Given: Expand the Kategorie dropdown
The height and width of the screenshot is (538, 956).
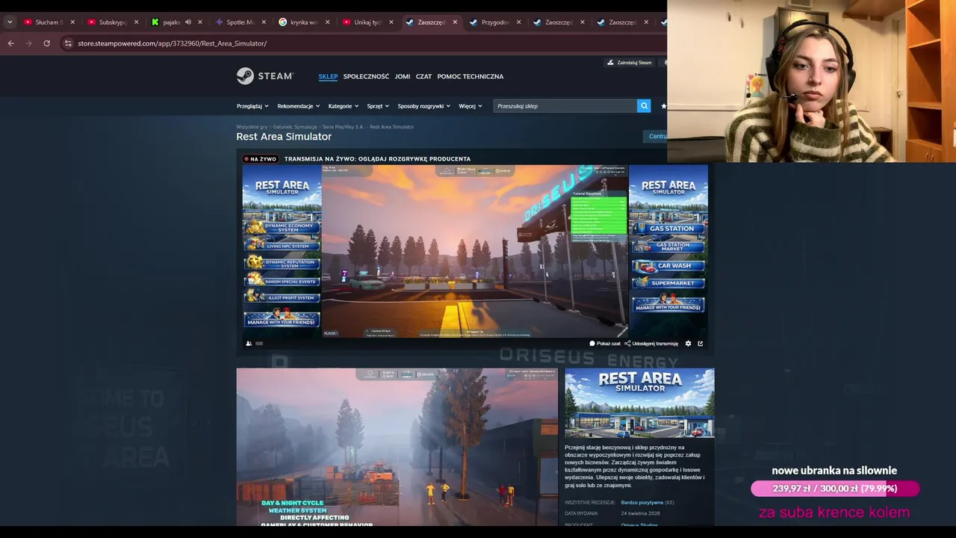Looking at the screenshot, I should point(344,106).
